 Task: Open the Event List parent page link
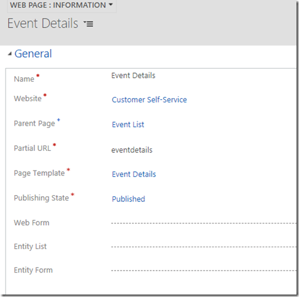tap(128, 125)
